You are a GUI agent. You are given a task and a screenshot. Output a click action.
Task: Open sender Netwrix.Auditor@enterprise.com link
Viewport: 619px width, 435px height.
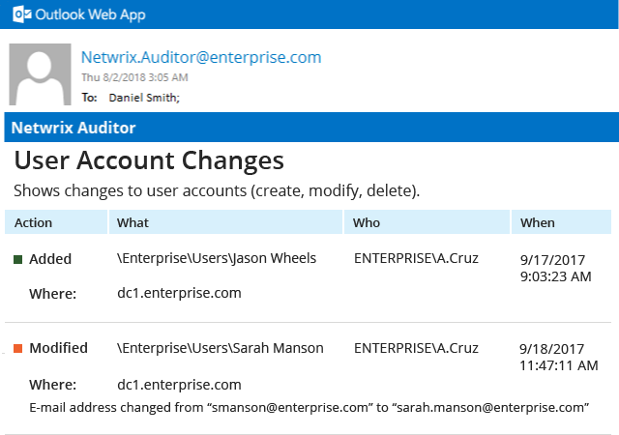tap(201, 57)
